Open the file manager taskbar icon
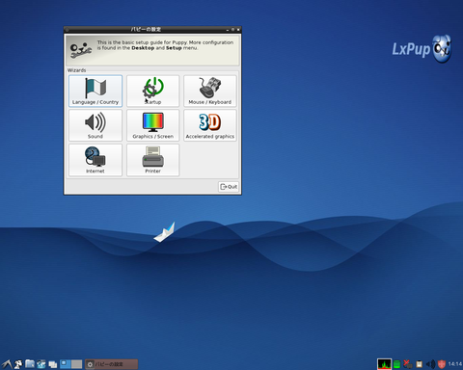The image size is (463, 370). point(30,364)
